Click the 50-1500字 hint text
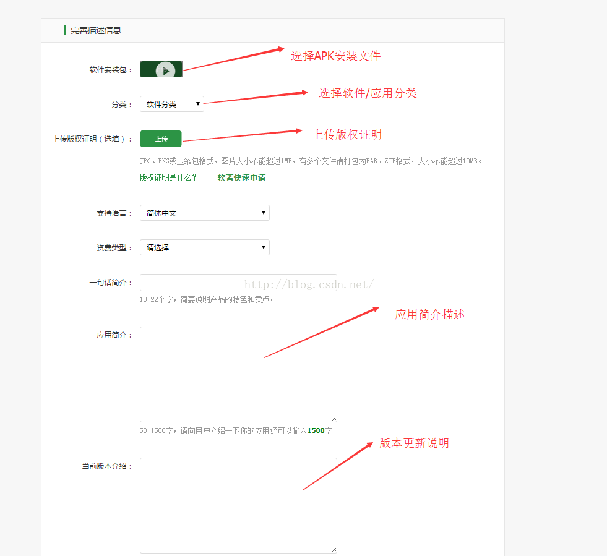This screenshot has height=556, width=607. [x=236, y=430]
